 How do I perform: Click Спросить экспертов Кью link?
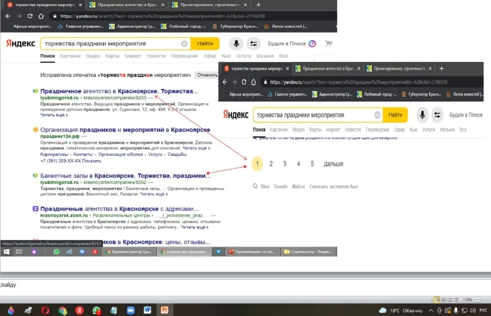pyautogui.click(x=333, y=187)
